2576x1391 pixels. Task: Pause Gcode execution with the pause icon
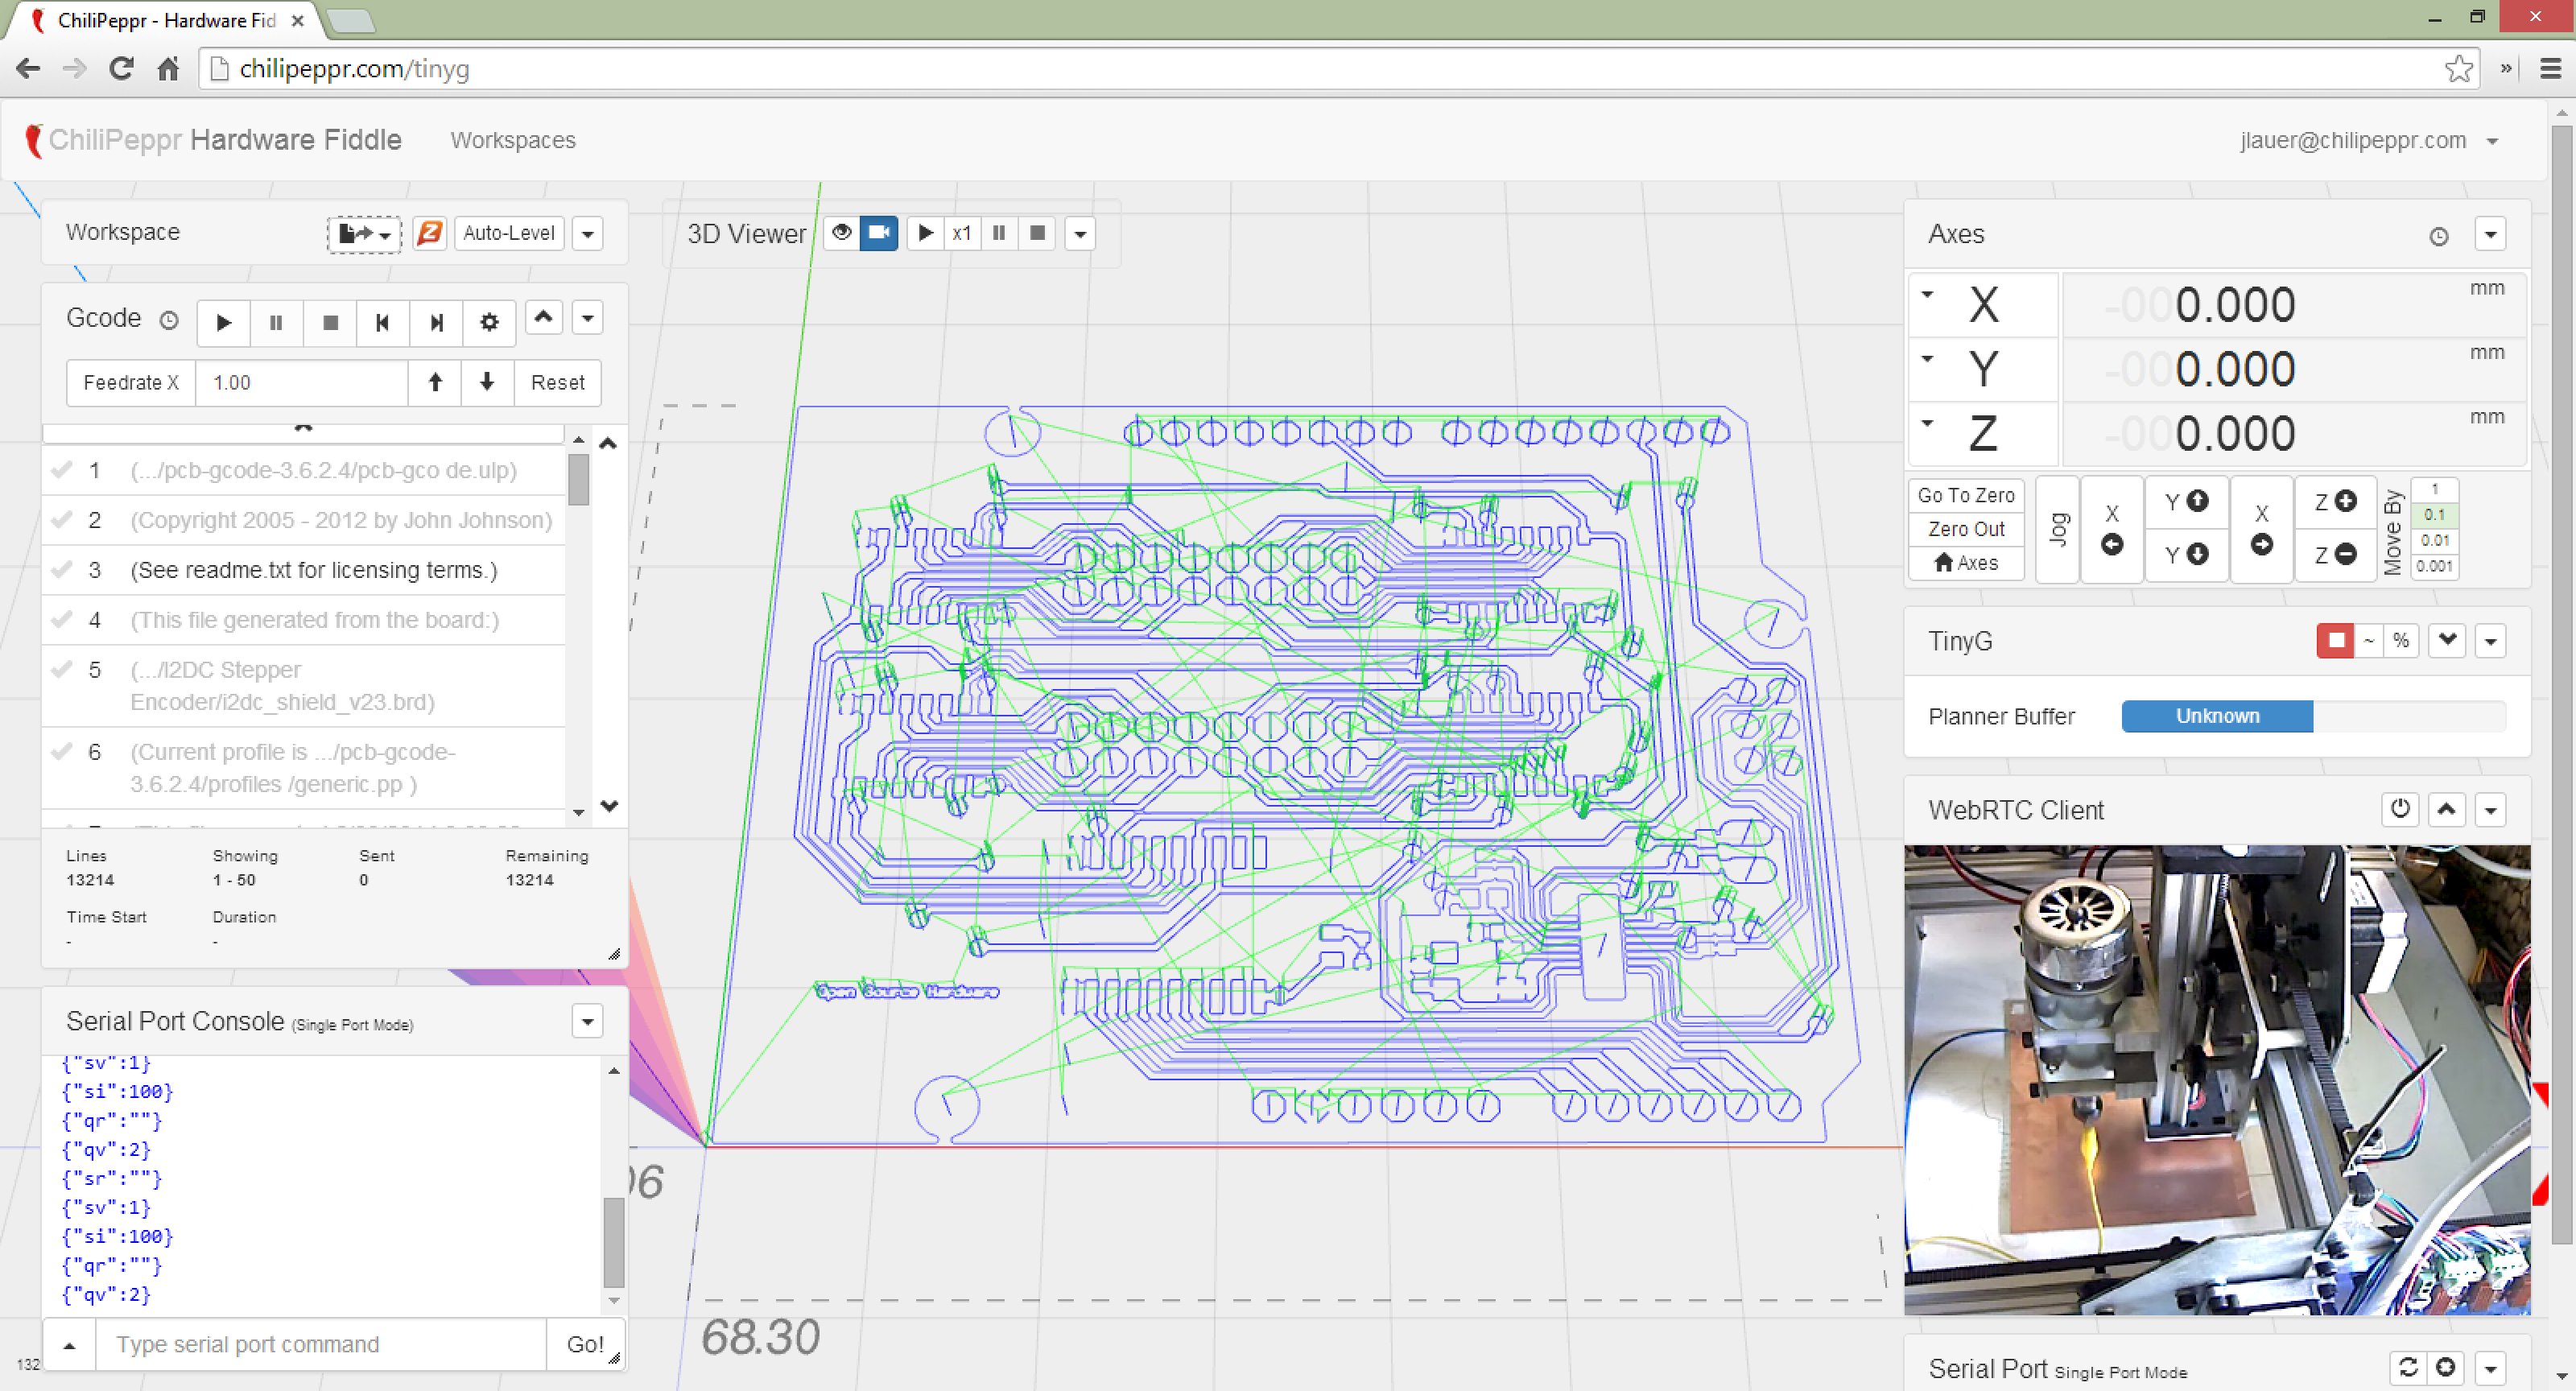[x=276, y=323]
